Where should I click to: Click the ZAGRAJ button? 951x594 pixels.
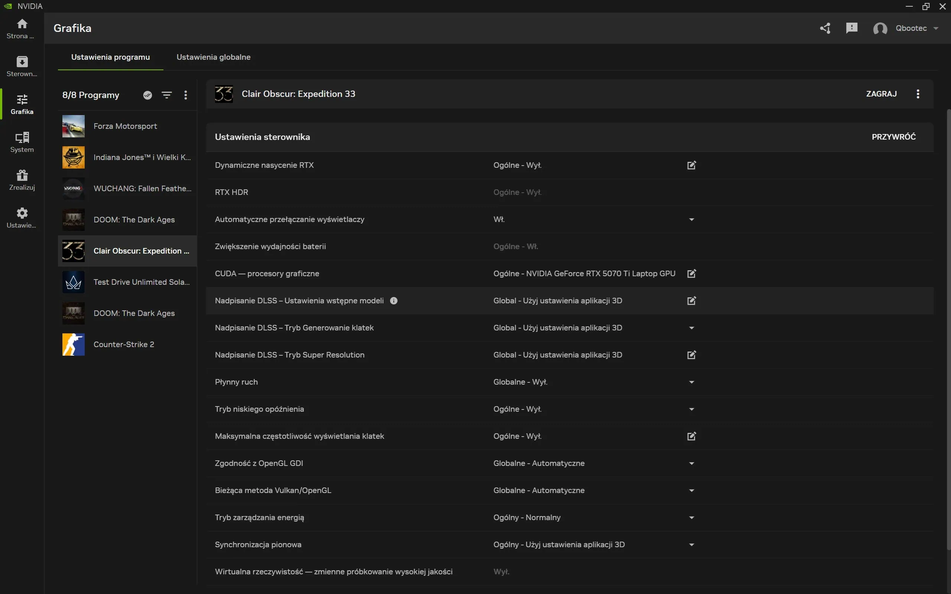[881, 94]
